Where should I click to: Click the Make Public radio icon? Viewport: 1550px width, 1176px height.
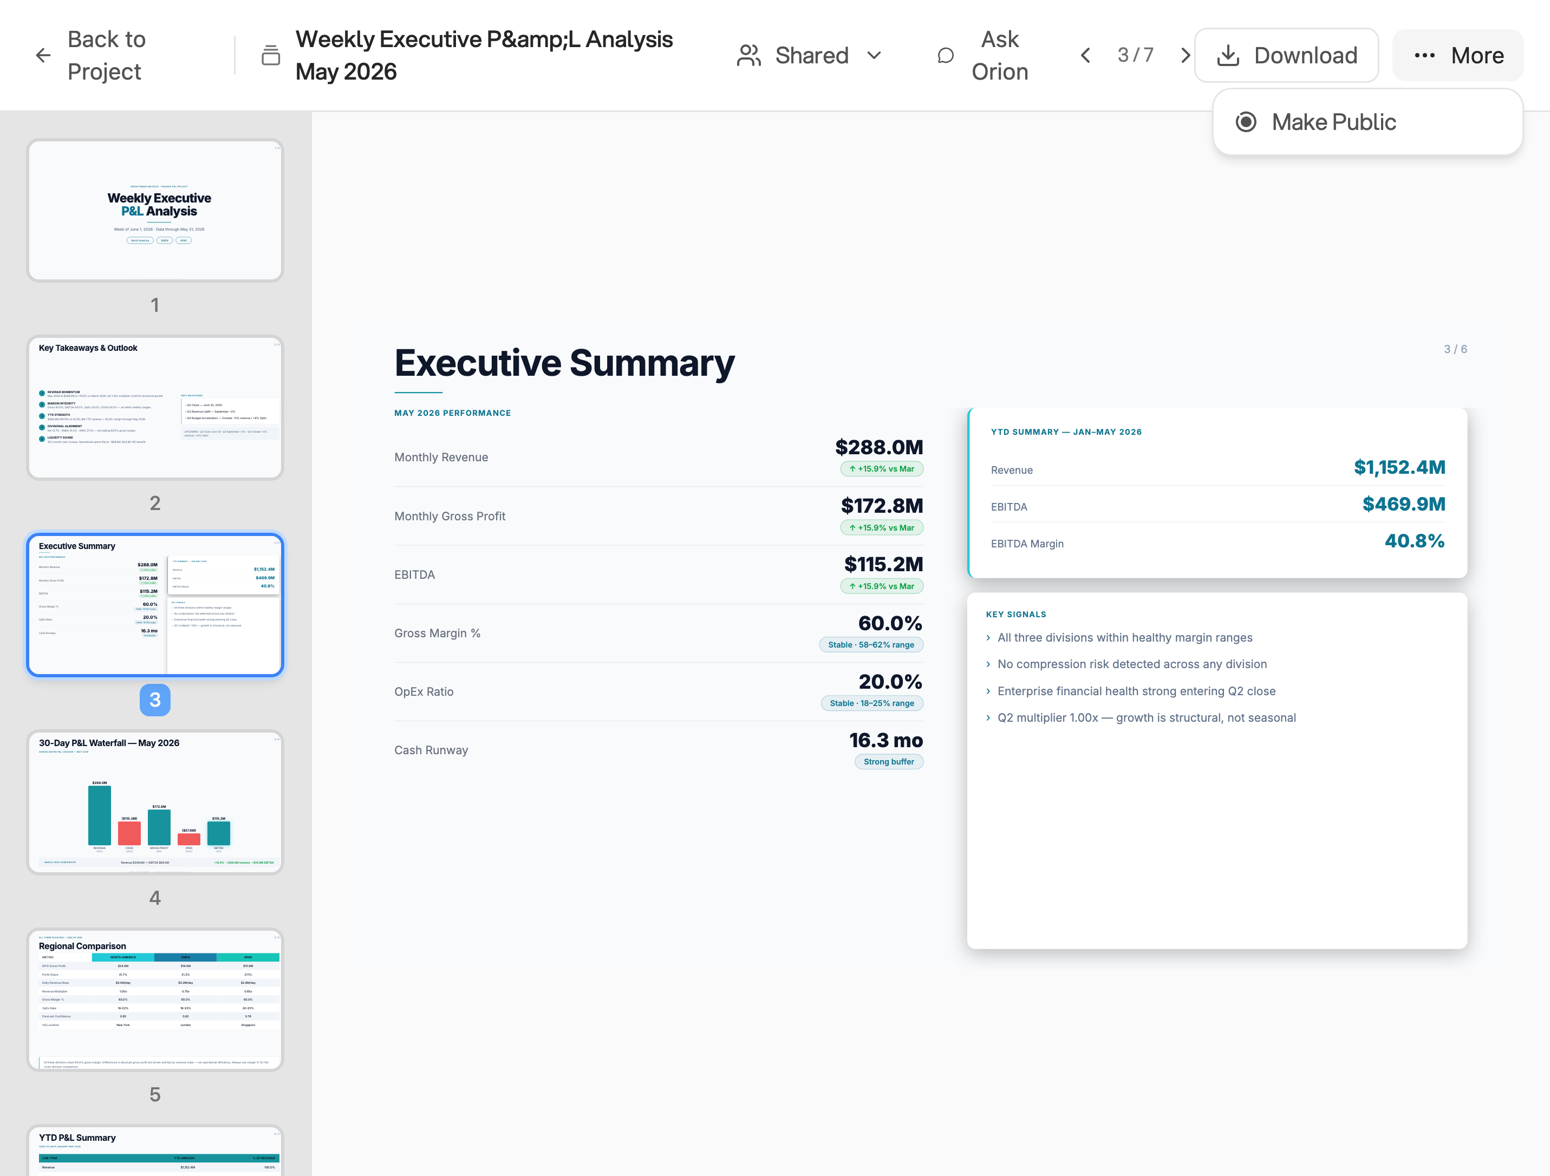[1246, 122]
